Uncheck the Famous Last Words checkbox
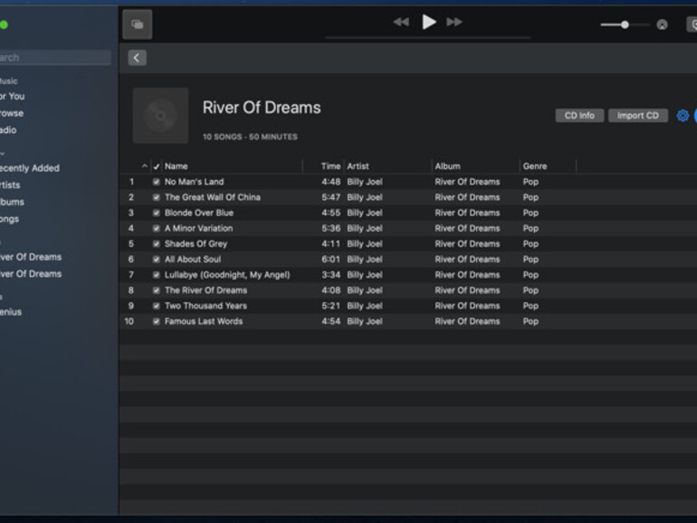697x523 pixels. click(x=156, y=322)
